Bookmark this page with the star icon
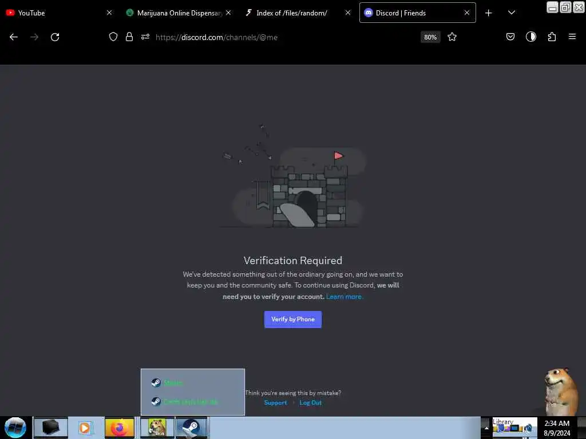This screenshot has width=586, height=439. tap(452, 37)
